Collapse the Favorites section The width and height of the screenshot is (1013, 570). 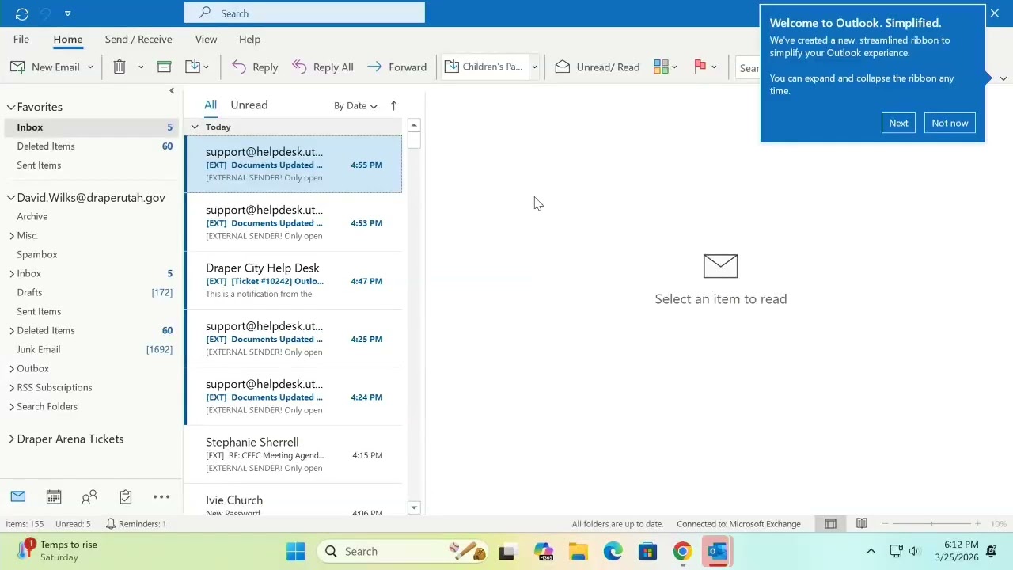point(11,107)
